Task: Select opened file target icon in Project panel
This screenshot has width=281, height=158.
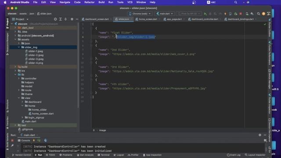Action: (55, 19)
